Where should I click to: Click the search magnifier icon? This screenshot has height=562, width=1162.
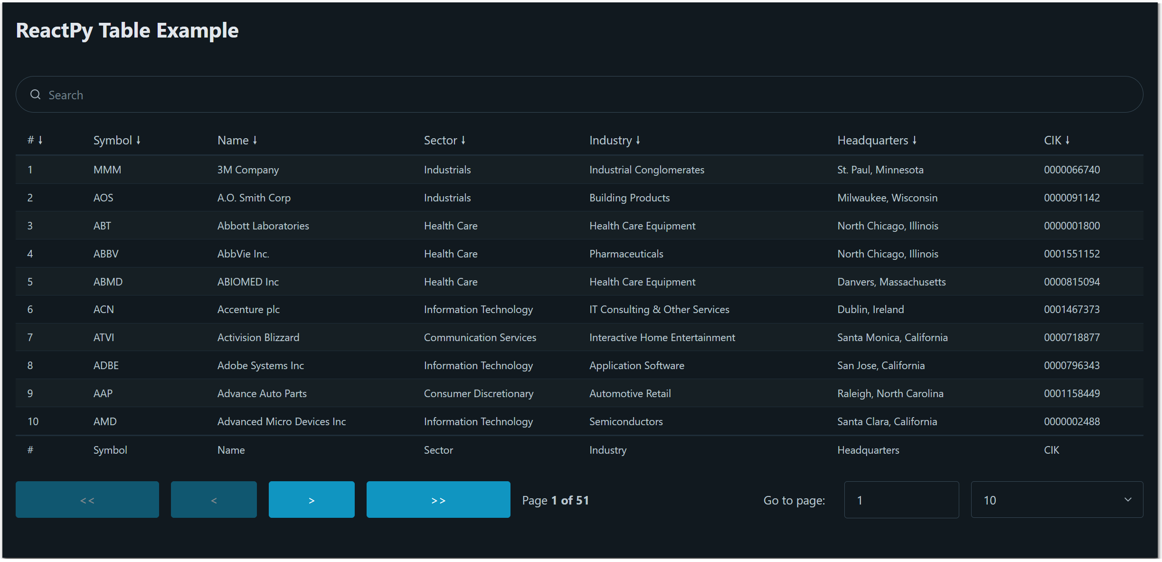click(35, 95)
